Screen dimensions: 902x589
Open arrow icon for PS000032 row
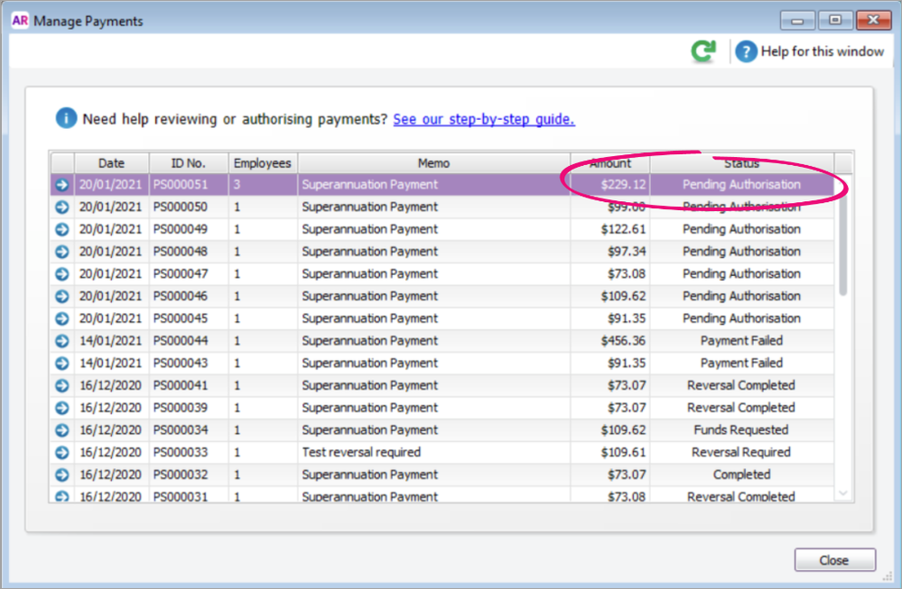[61, 475]
